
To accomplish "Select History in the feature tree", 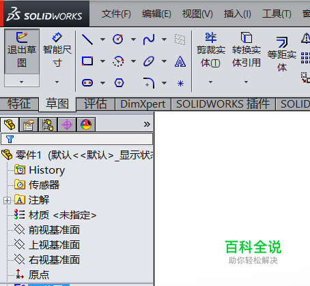I will 40,170.
